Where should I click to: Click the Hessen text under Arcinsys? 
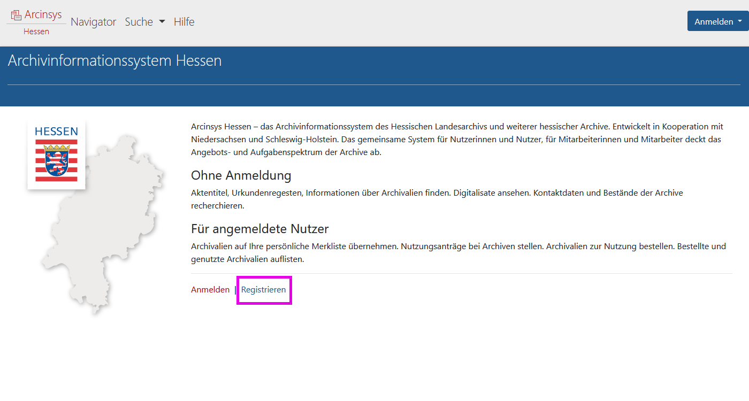coord(36,32)
